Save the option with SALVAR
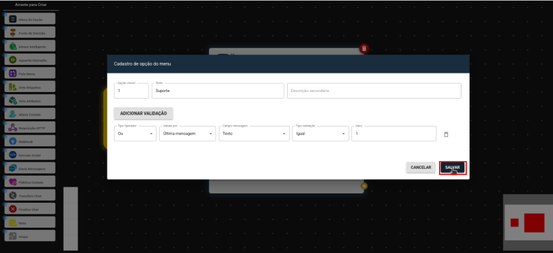Viewport: 553px width, 253px height. tap(452, 168)
